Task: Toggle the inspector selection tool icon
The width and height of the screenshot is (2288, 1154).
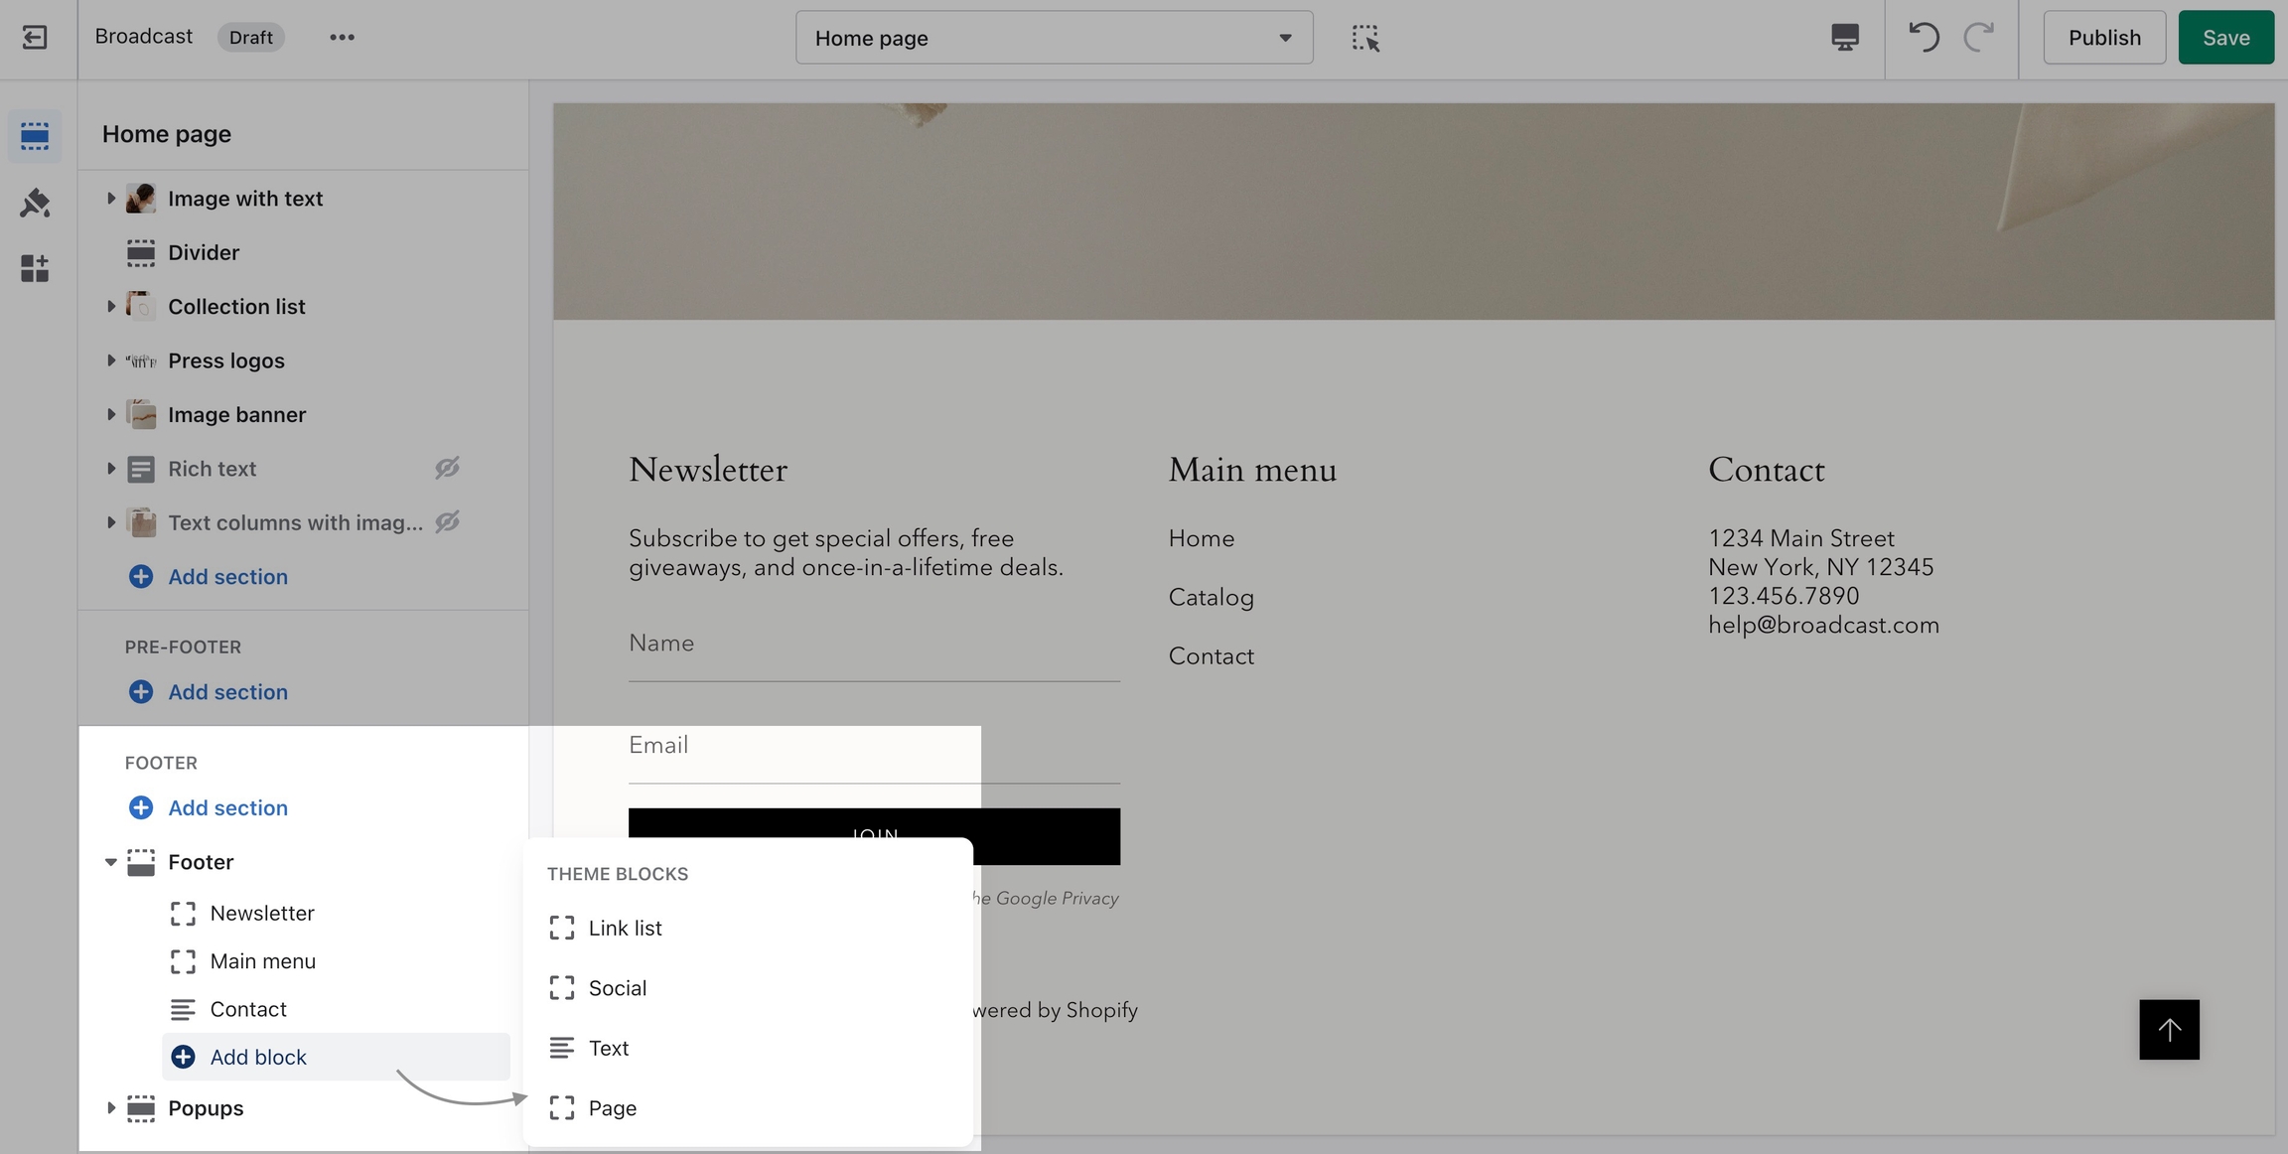Action: tap(1365, 38)
